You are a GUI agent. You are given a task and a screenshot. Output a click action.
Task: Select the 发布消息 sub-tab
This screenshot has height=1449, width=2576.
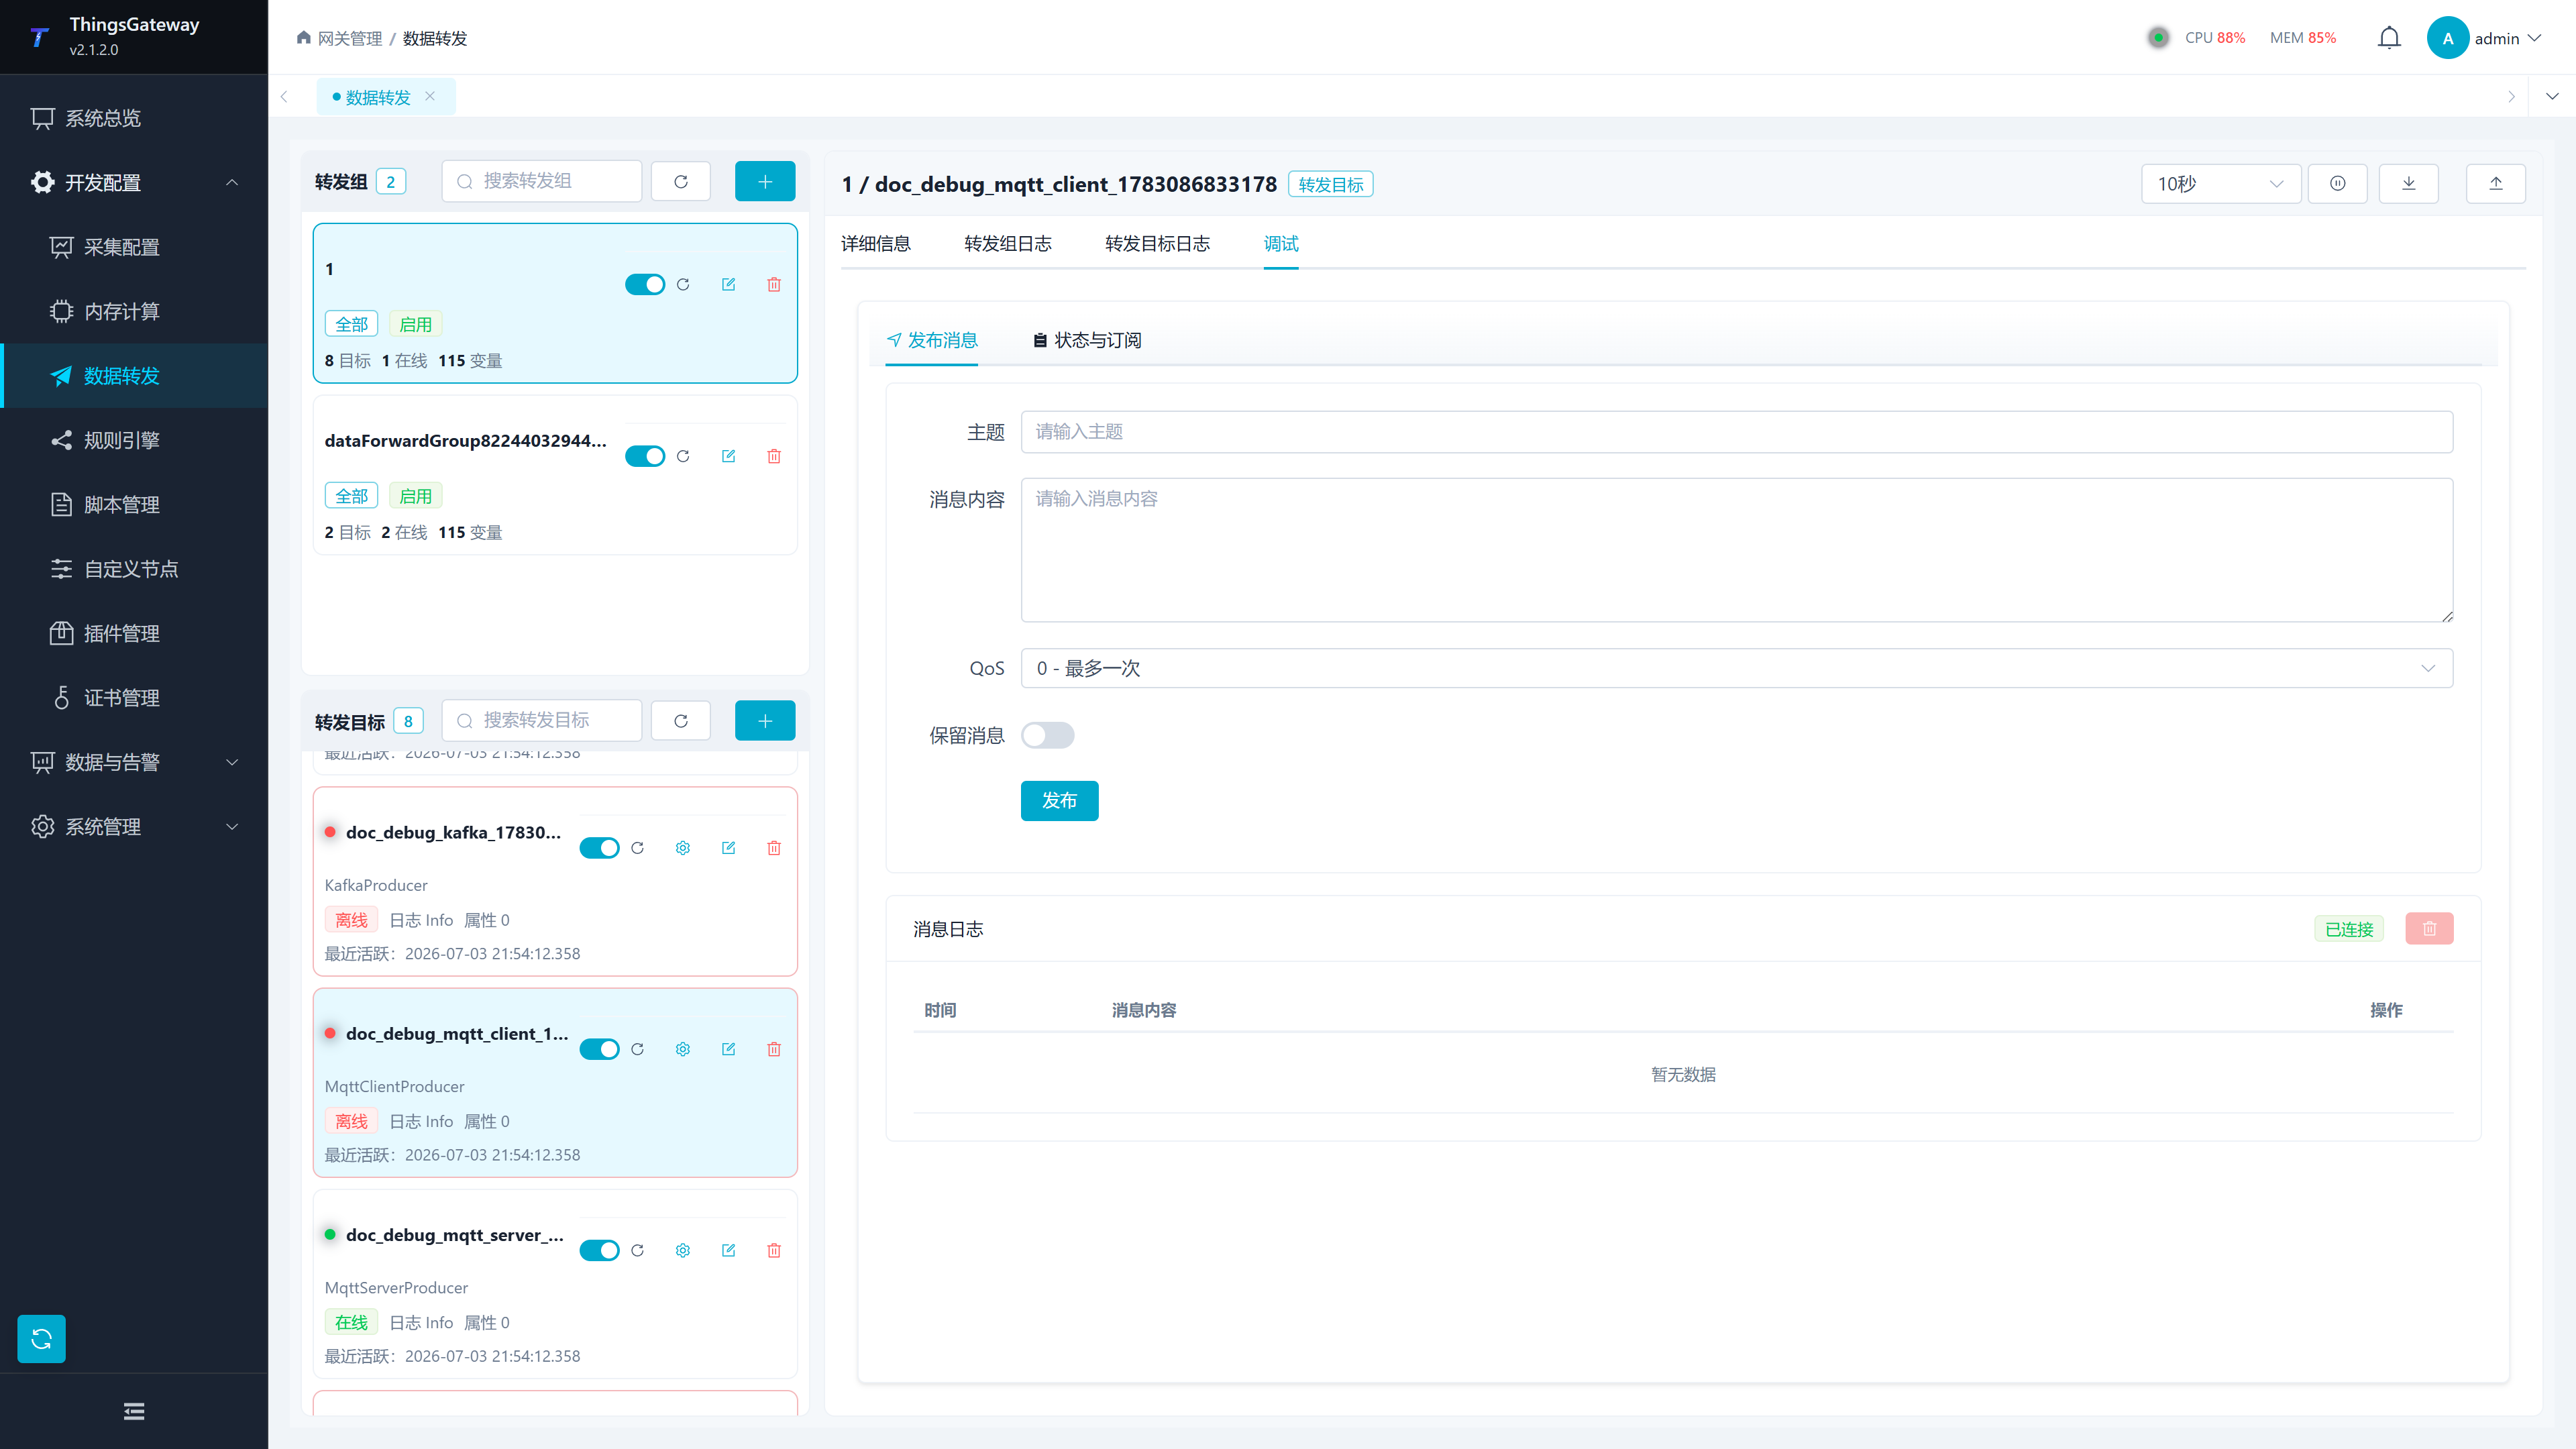(x=932, y=340)
